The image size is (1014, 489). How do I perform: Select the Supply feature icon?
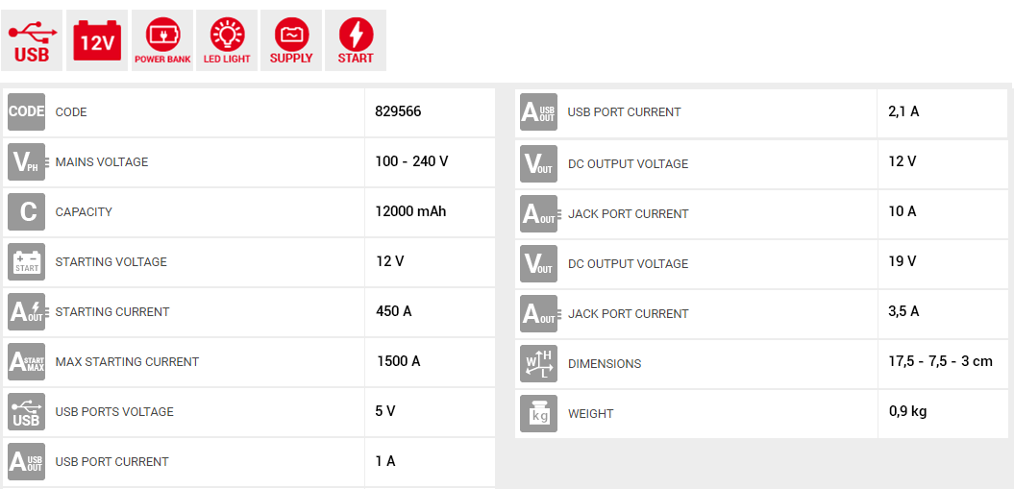pos(291,40)
